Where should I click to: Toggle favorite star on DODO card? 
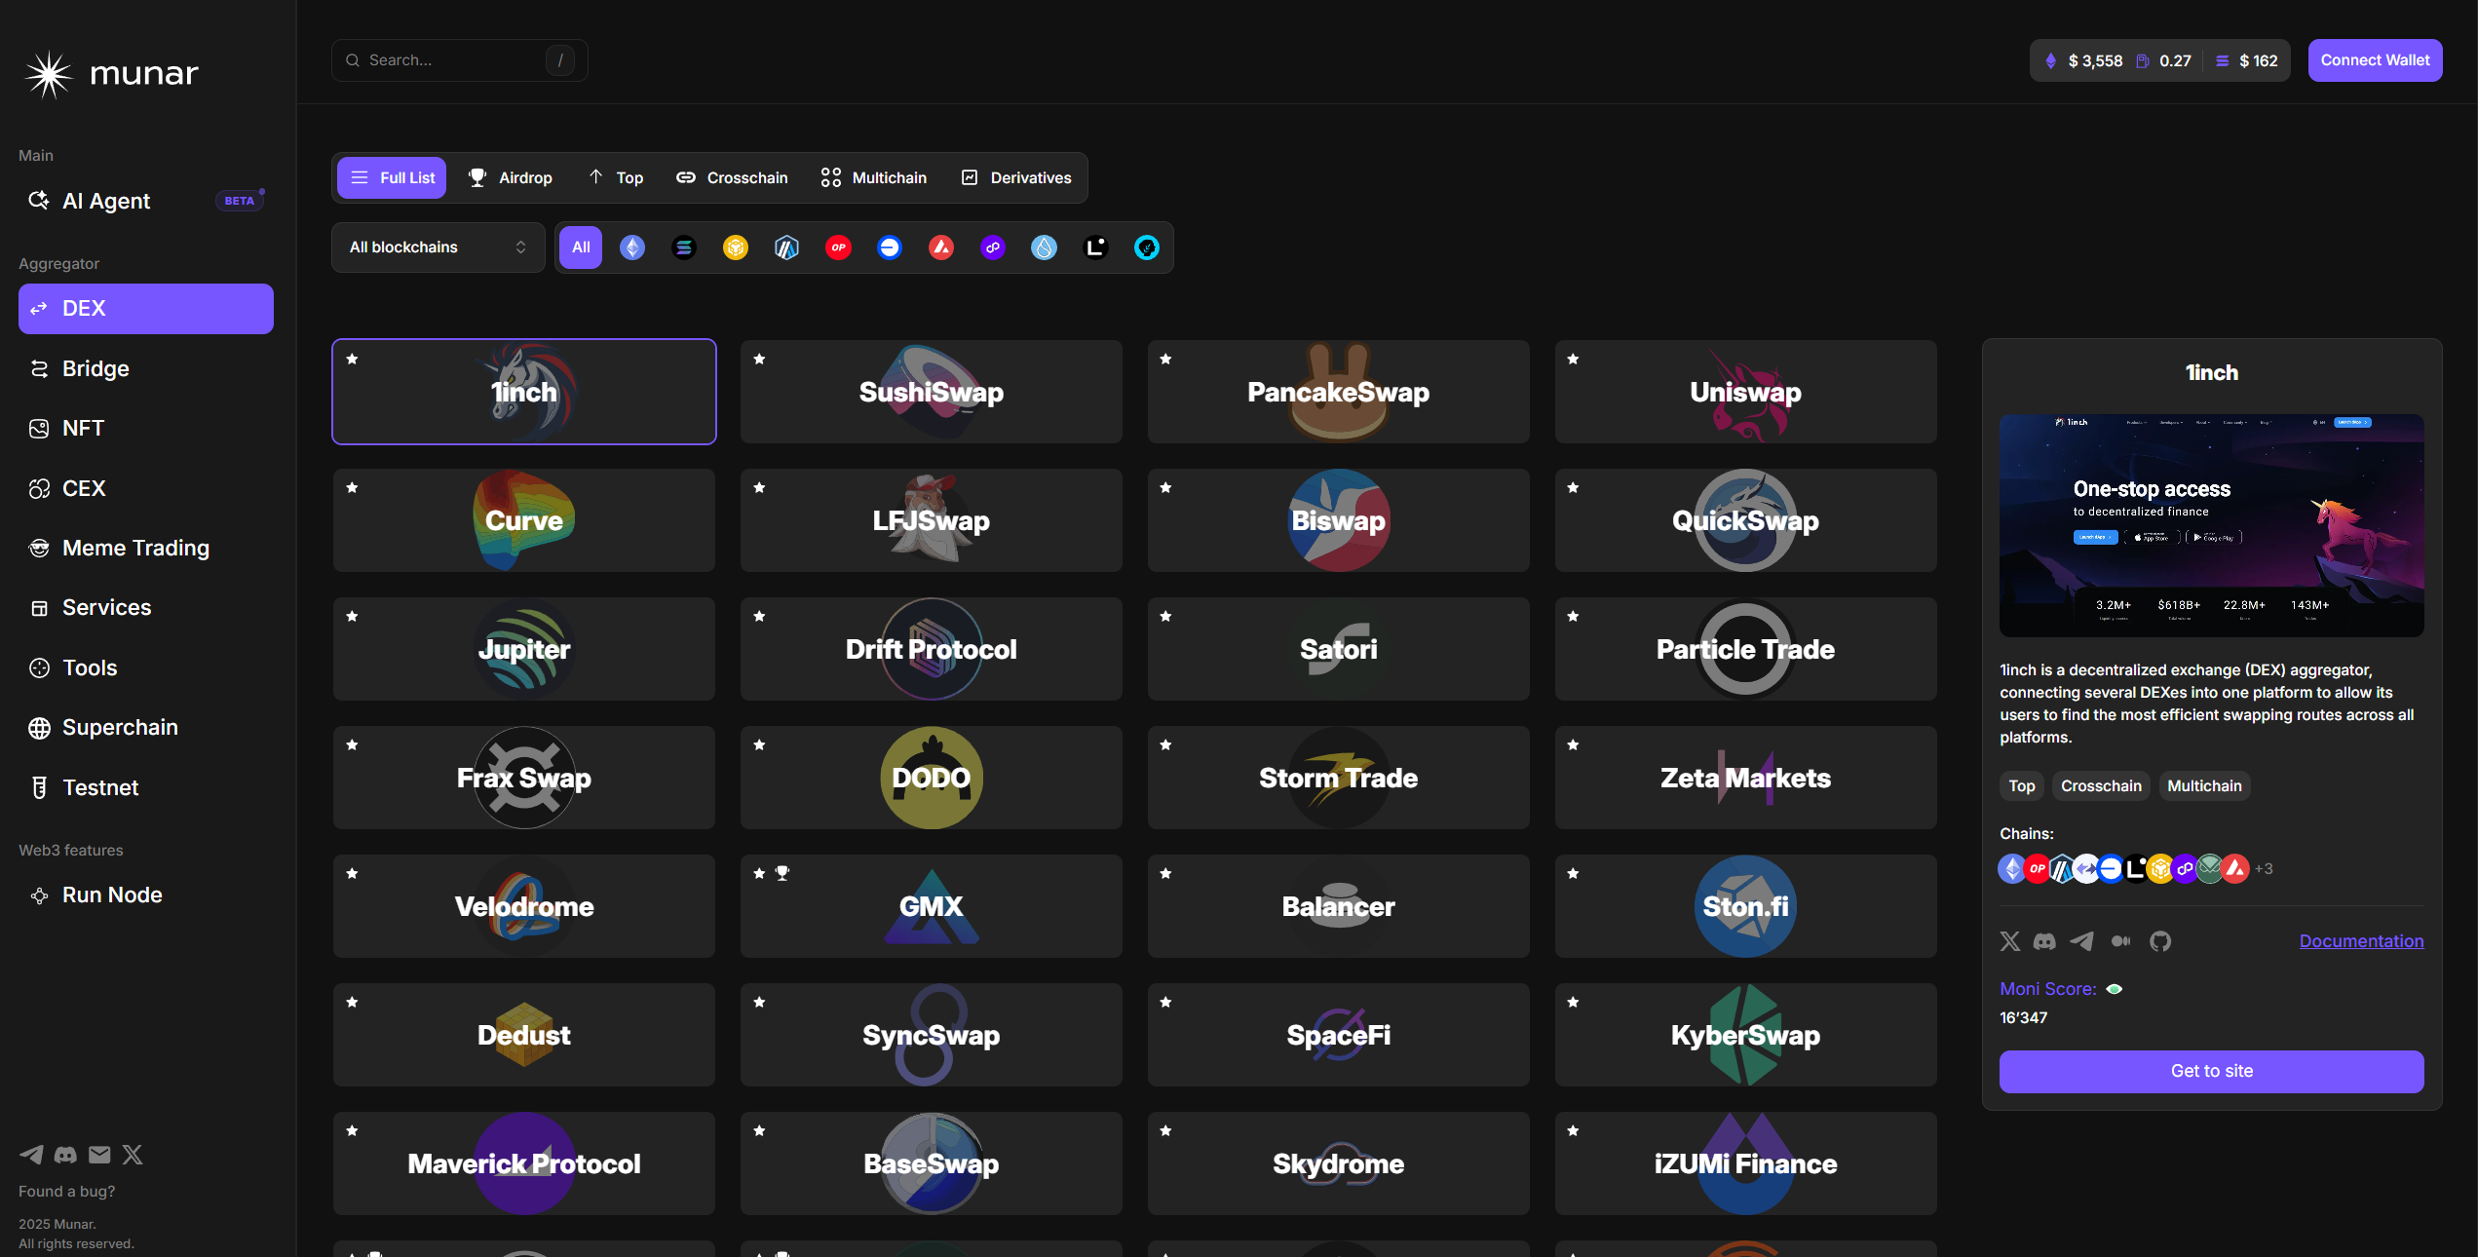(x=759, y=744)
